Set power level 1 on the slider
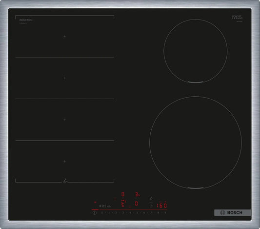Image resolution: width=260 pixels, height=229 pixels. [x=109, y=212]
